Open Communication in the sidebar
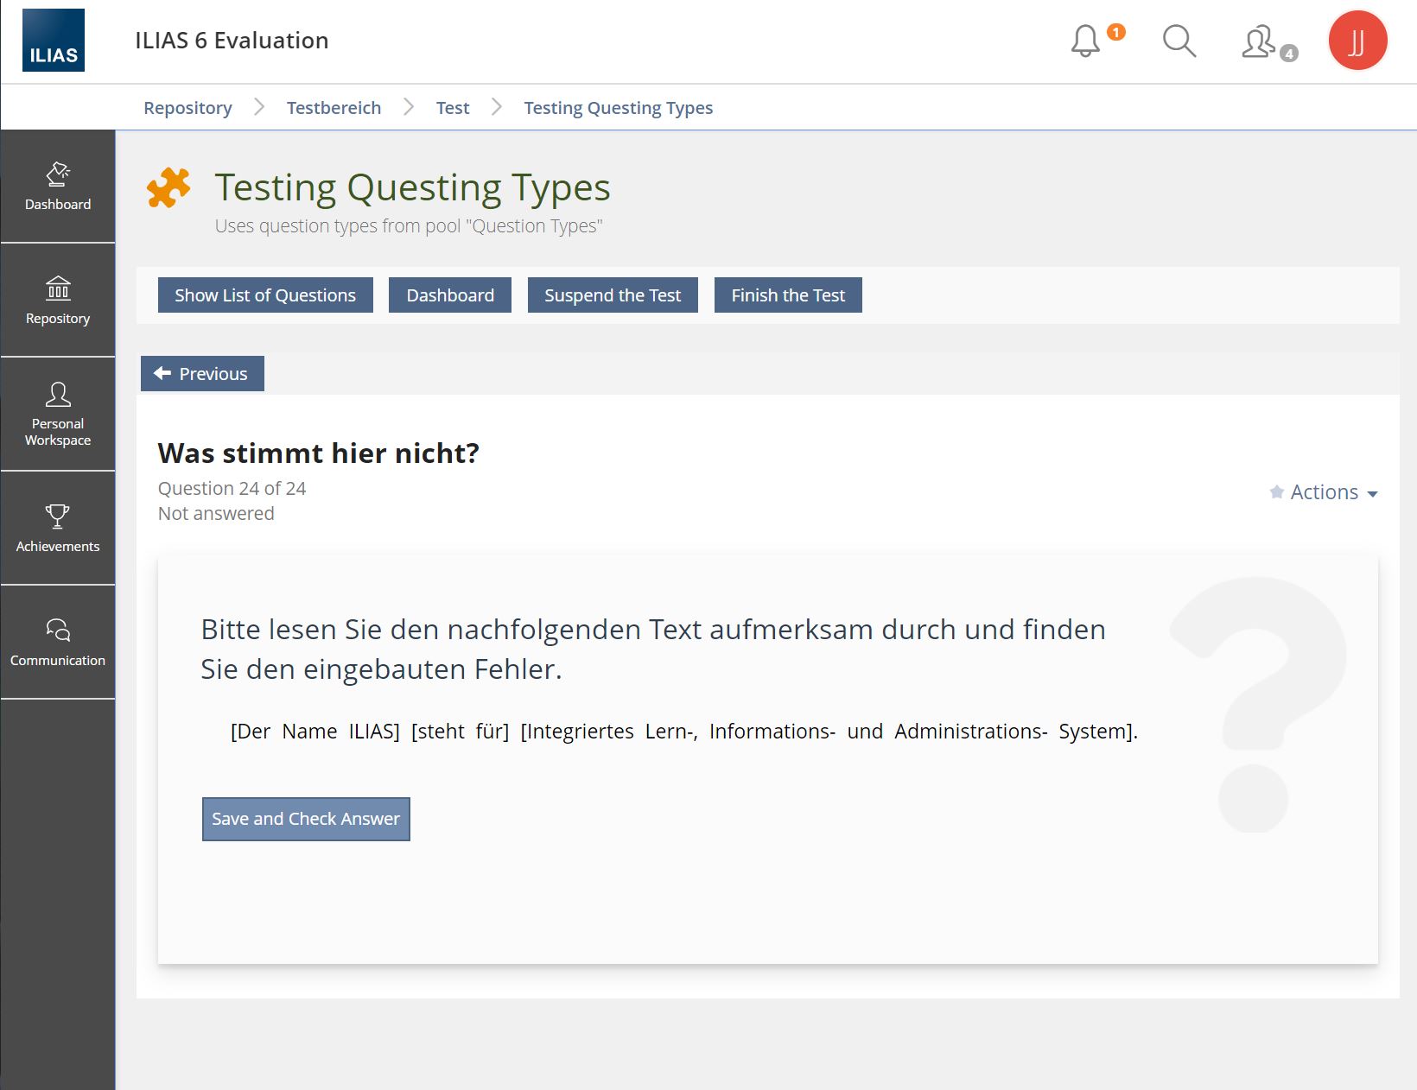 (58, 642)
